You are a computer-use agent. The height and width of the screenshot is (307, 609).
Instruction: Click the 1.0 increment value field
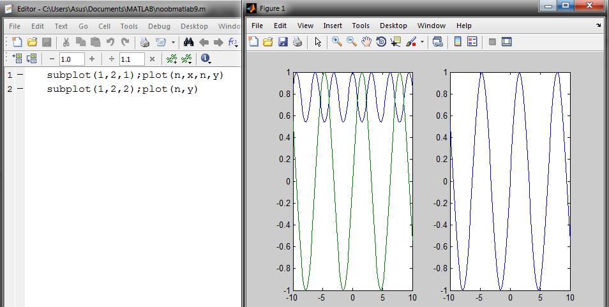point(71,59)
